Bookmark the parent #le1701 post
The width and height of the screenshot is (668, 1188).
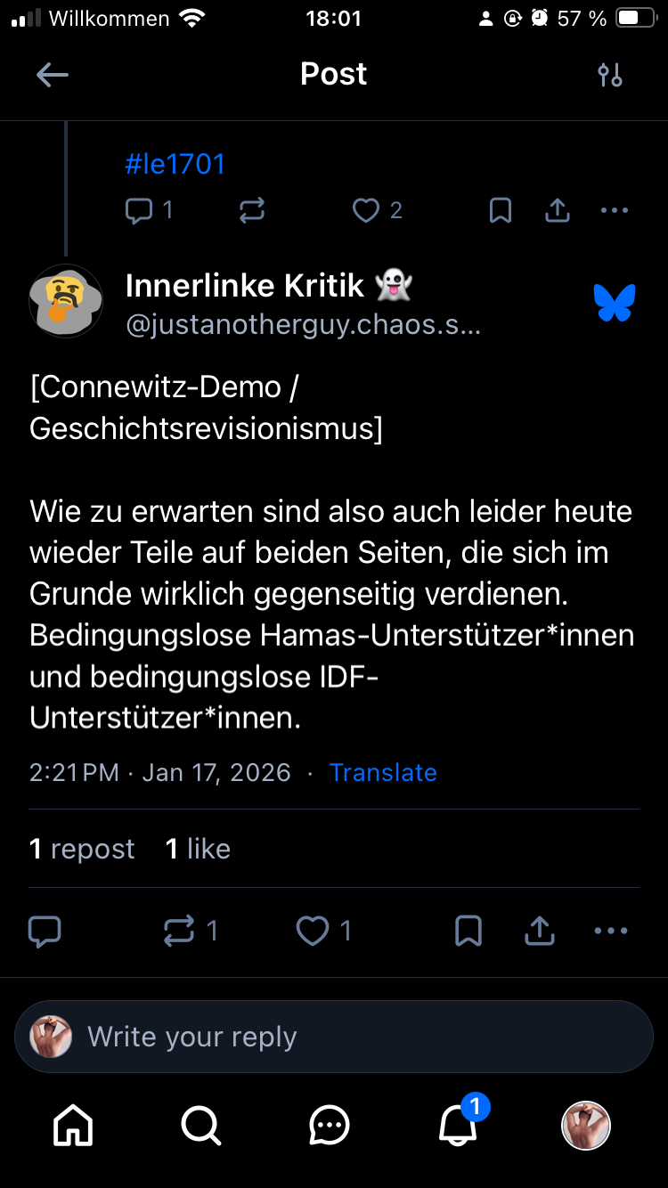[501, 211]
